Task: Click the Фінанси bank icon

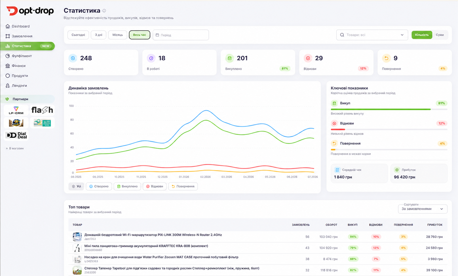Action: point(8,66)
